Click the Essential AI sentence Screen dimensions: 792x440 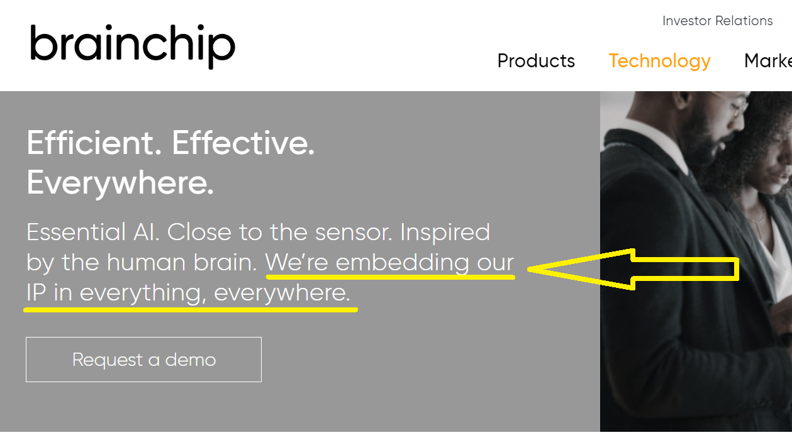[x=92, y=233]
